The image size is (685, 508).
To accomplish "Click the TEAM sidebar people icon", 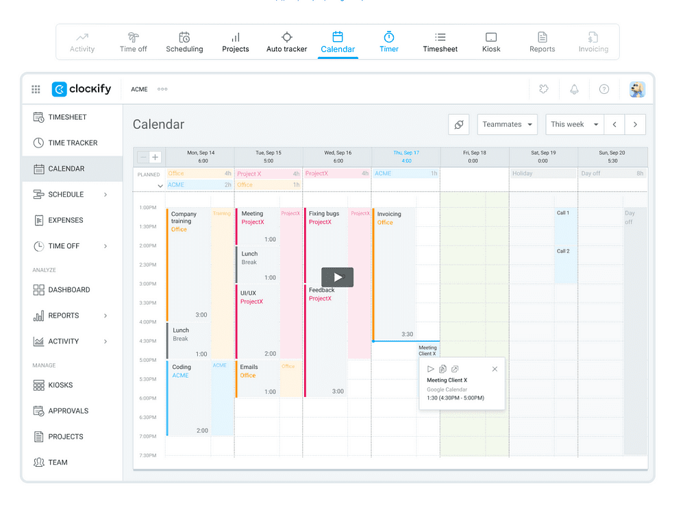I will click(x=39, y=463).
